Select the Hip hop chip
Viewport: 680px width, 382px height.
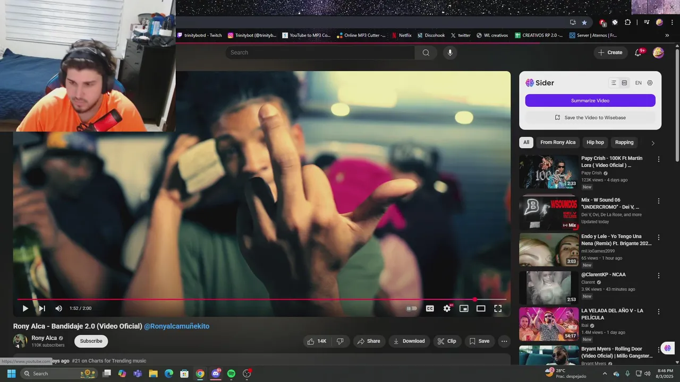click(x=595, y=142)
